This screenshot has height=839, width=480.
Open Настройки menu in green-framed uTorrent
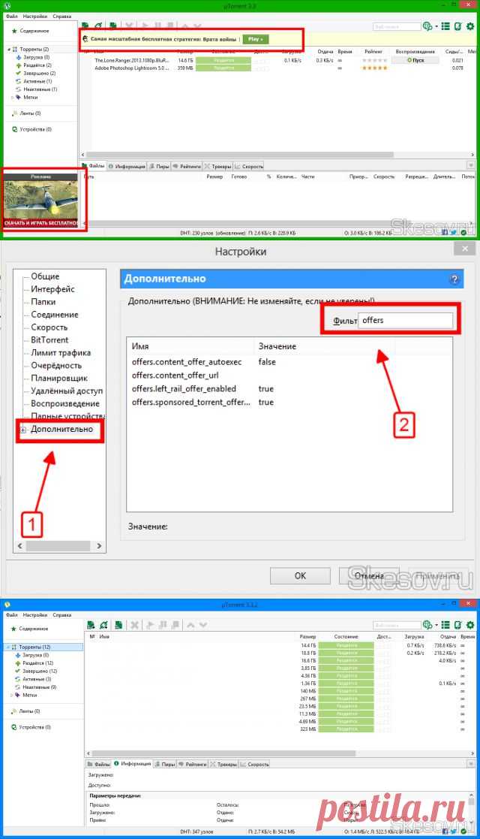(34, 16)
